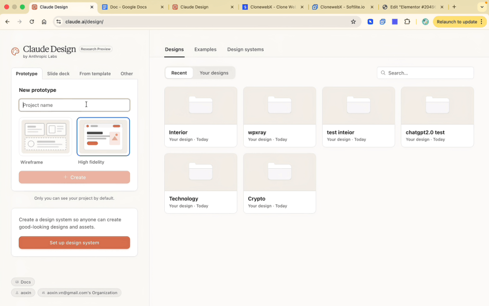The width and height of the screenshot is (489, 306).
Task: Open the From template tab
Action: [95, 74]
